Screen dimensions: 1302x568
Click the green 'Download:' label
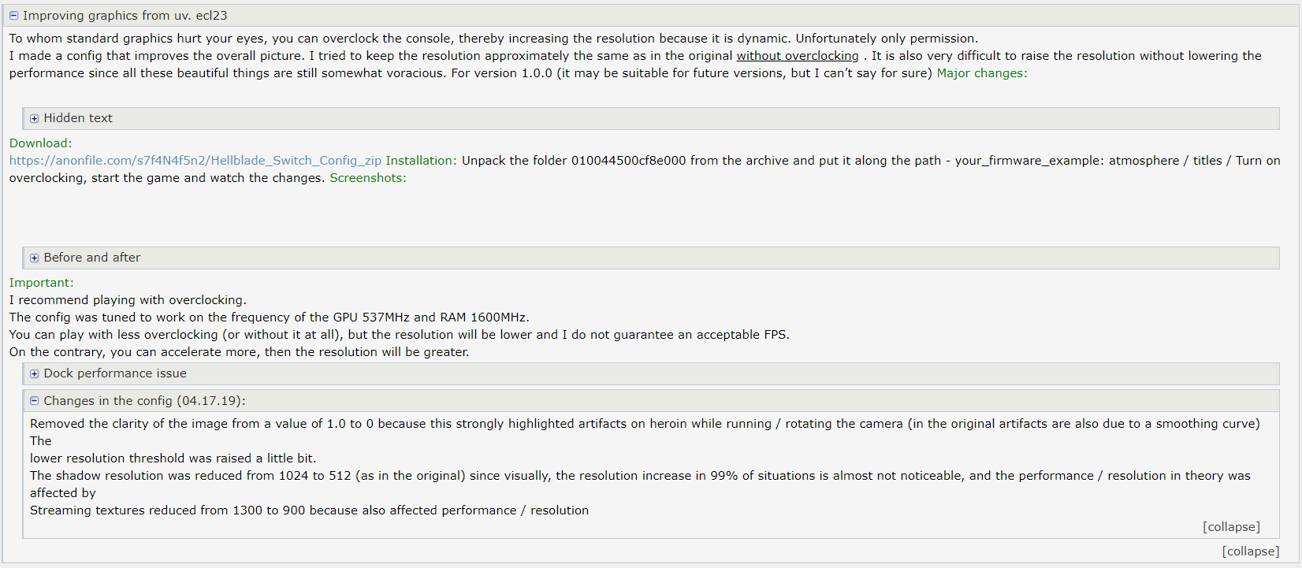tap(40, 143)
